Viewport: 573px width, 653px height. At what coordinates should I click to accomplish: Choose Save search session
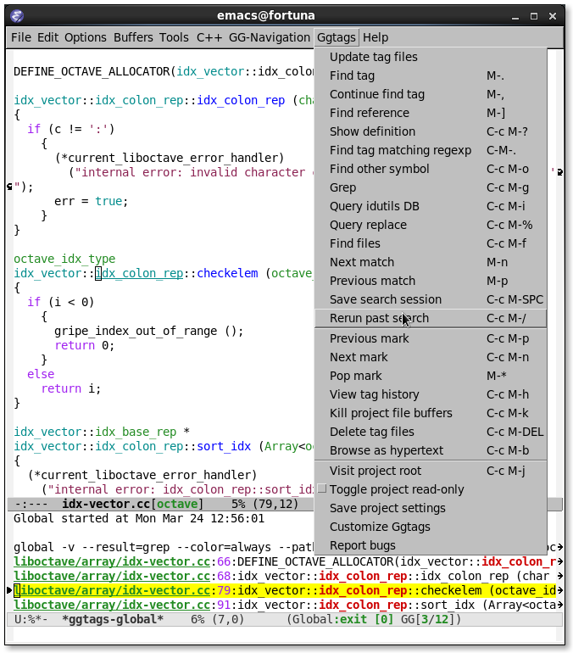(x=431, y=300)
